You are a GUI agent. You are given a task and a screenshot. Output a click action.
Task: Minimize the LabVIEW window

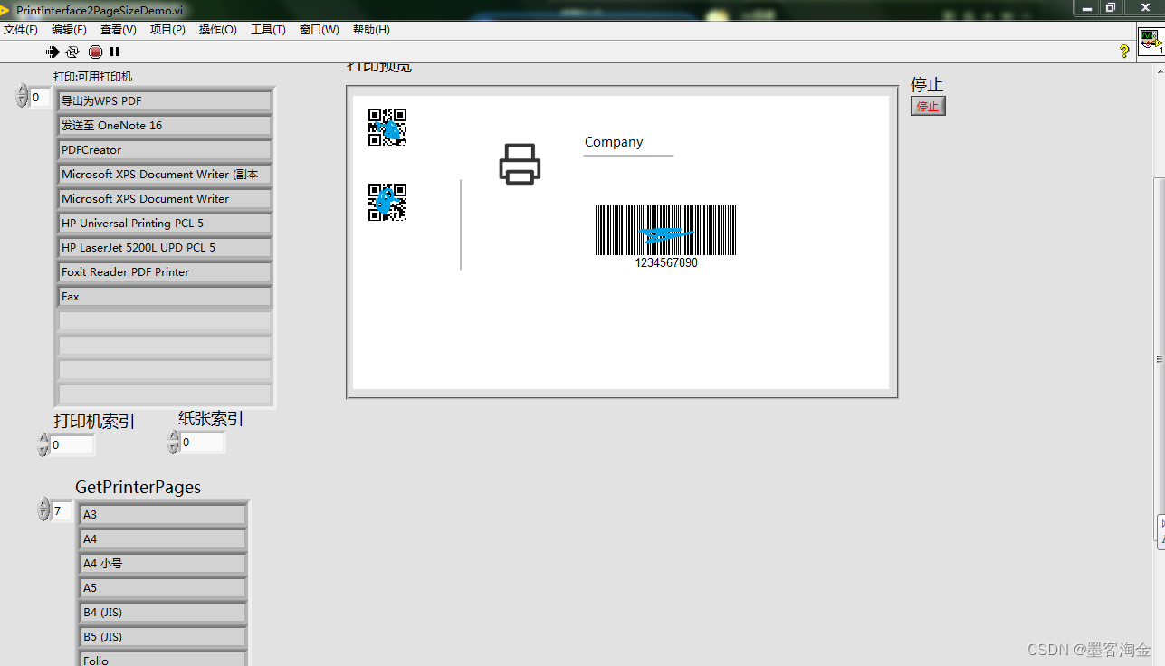click(1087, 8)
